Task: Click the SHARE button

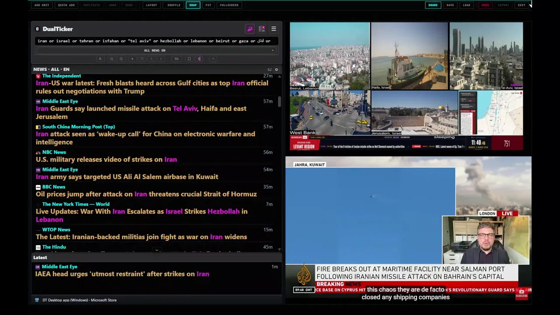Action: coord(433,5)
